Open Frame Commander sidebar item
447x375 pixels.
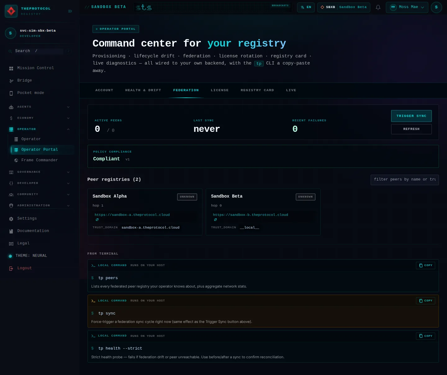point(42,160)
